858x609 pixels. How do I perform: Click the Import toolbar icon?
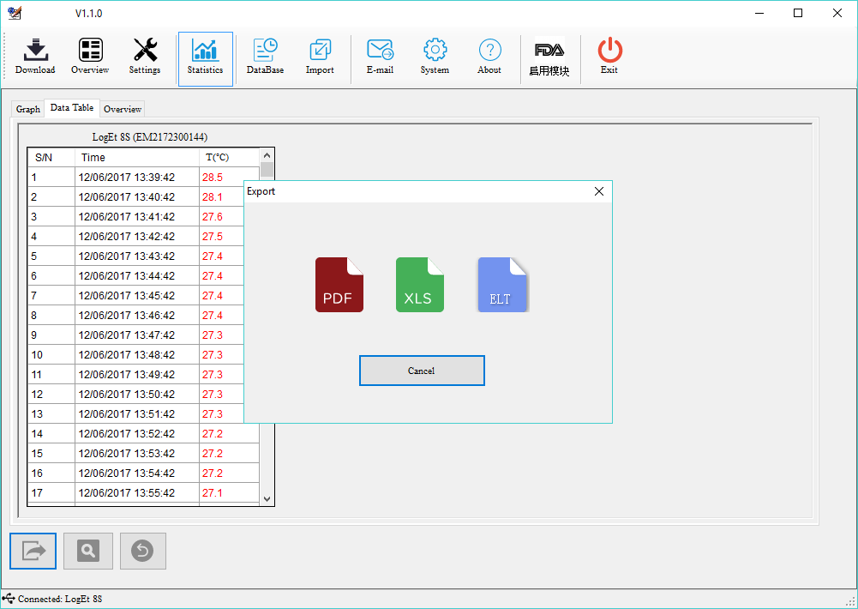click(320, 57)
